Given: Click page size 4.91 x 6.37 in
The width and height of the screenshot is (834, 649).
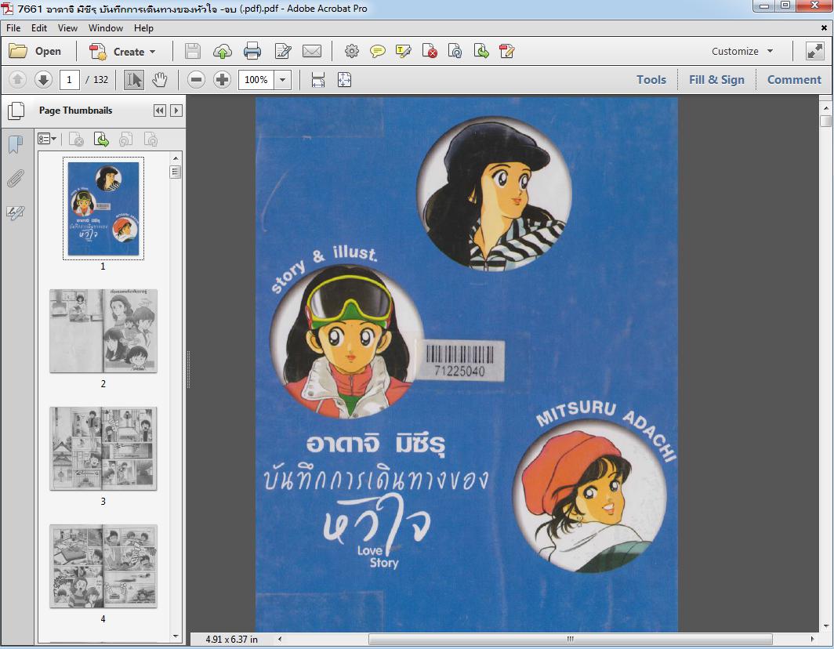Looking at the screenshot, I should [x=231, y=639].
